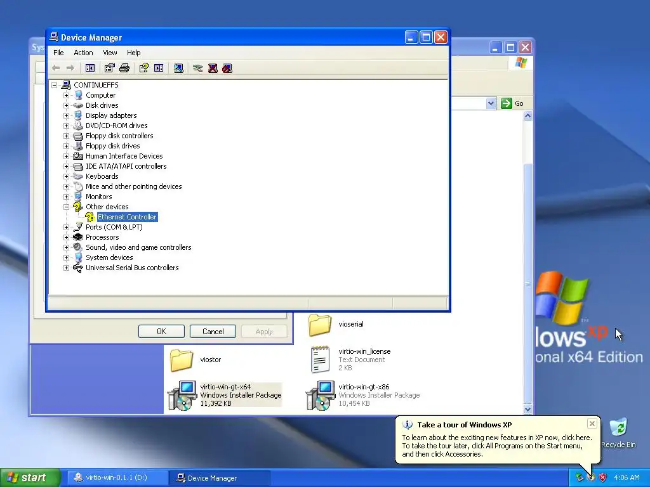
Task: Click the Forward arrow in Device Manager toolbar
Action: pos(70,68)
